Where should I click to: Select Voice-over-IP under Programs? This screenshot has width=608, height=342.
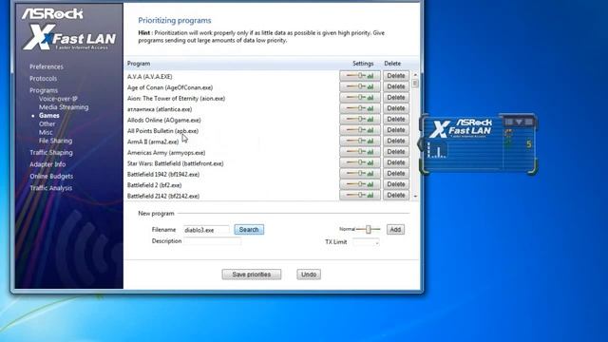pyautogui.click(x=58, y=99)
